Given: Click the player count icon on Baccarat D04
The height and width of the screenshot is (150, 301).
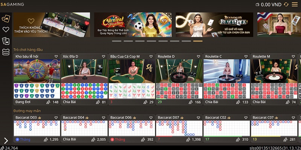Looking at the screenshot, I should (x=93, y=139).
